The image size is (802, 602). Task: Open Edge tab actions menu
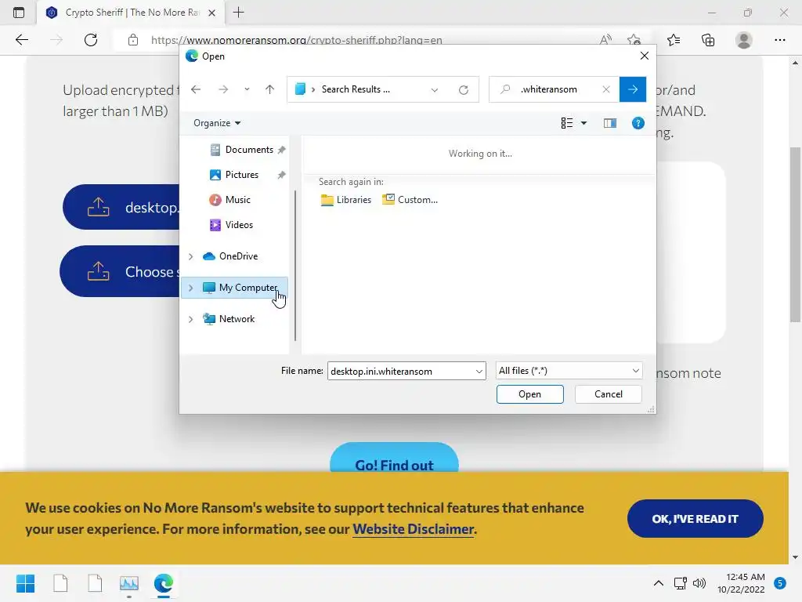pyautogui.click(x=19, y=13)
